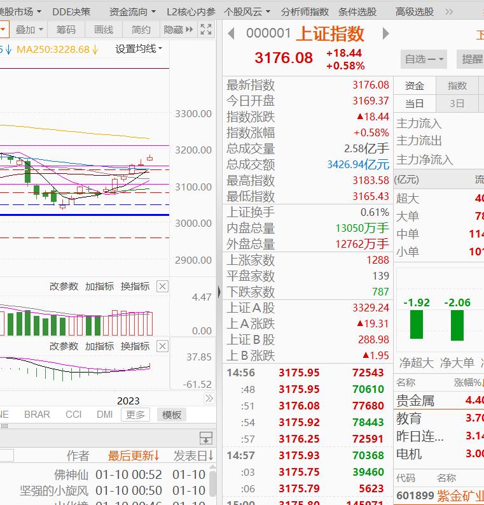The width and height of the screenshot is (484, 505).
Task: Click the 模板 template button
Action: pos(172,415)
